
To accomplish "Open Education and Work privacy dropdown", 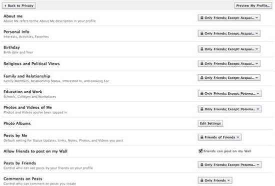I will coord(229,93).
